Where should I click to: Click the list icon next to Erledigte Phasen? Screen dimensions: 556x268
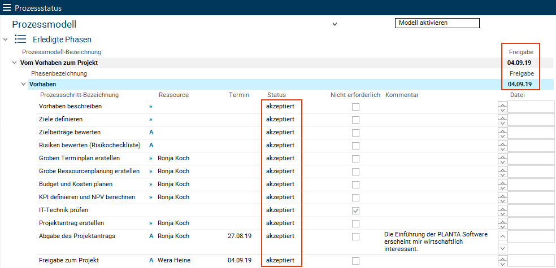point(21,39)
